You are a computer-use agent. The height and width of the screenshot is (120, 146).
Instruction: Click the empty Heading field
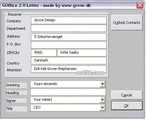(x=68, y=92)
